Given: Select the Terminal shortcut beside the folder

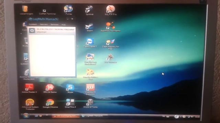Looking at the screenshot, I should (x=47, y=12).
